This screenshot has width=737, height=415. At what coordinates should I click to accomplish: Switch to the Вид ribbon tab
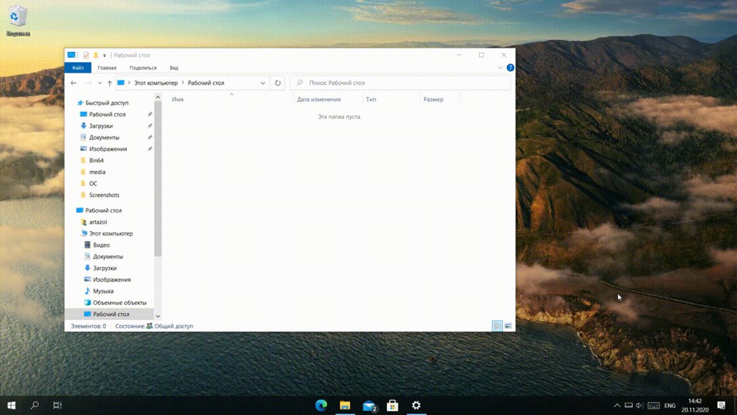coord(174,67)
